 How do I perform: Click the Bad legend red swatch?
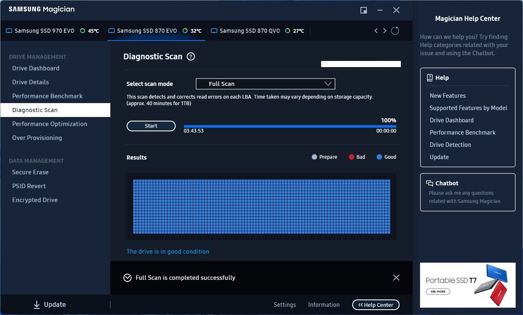coord(351,157)
